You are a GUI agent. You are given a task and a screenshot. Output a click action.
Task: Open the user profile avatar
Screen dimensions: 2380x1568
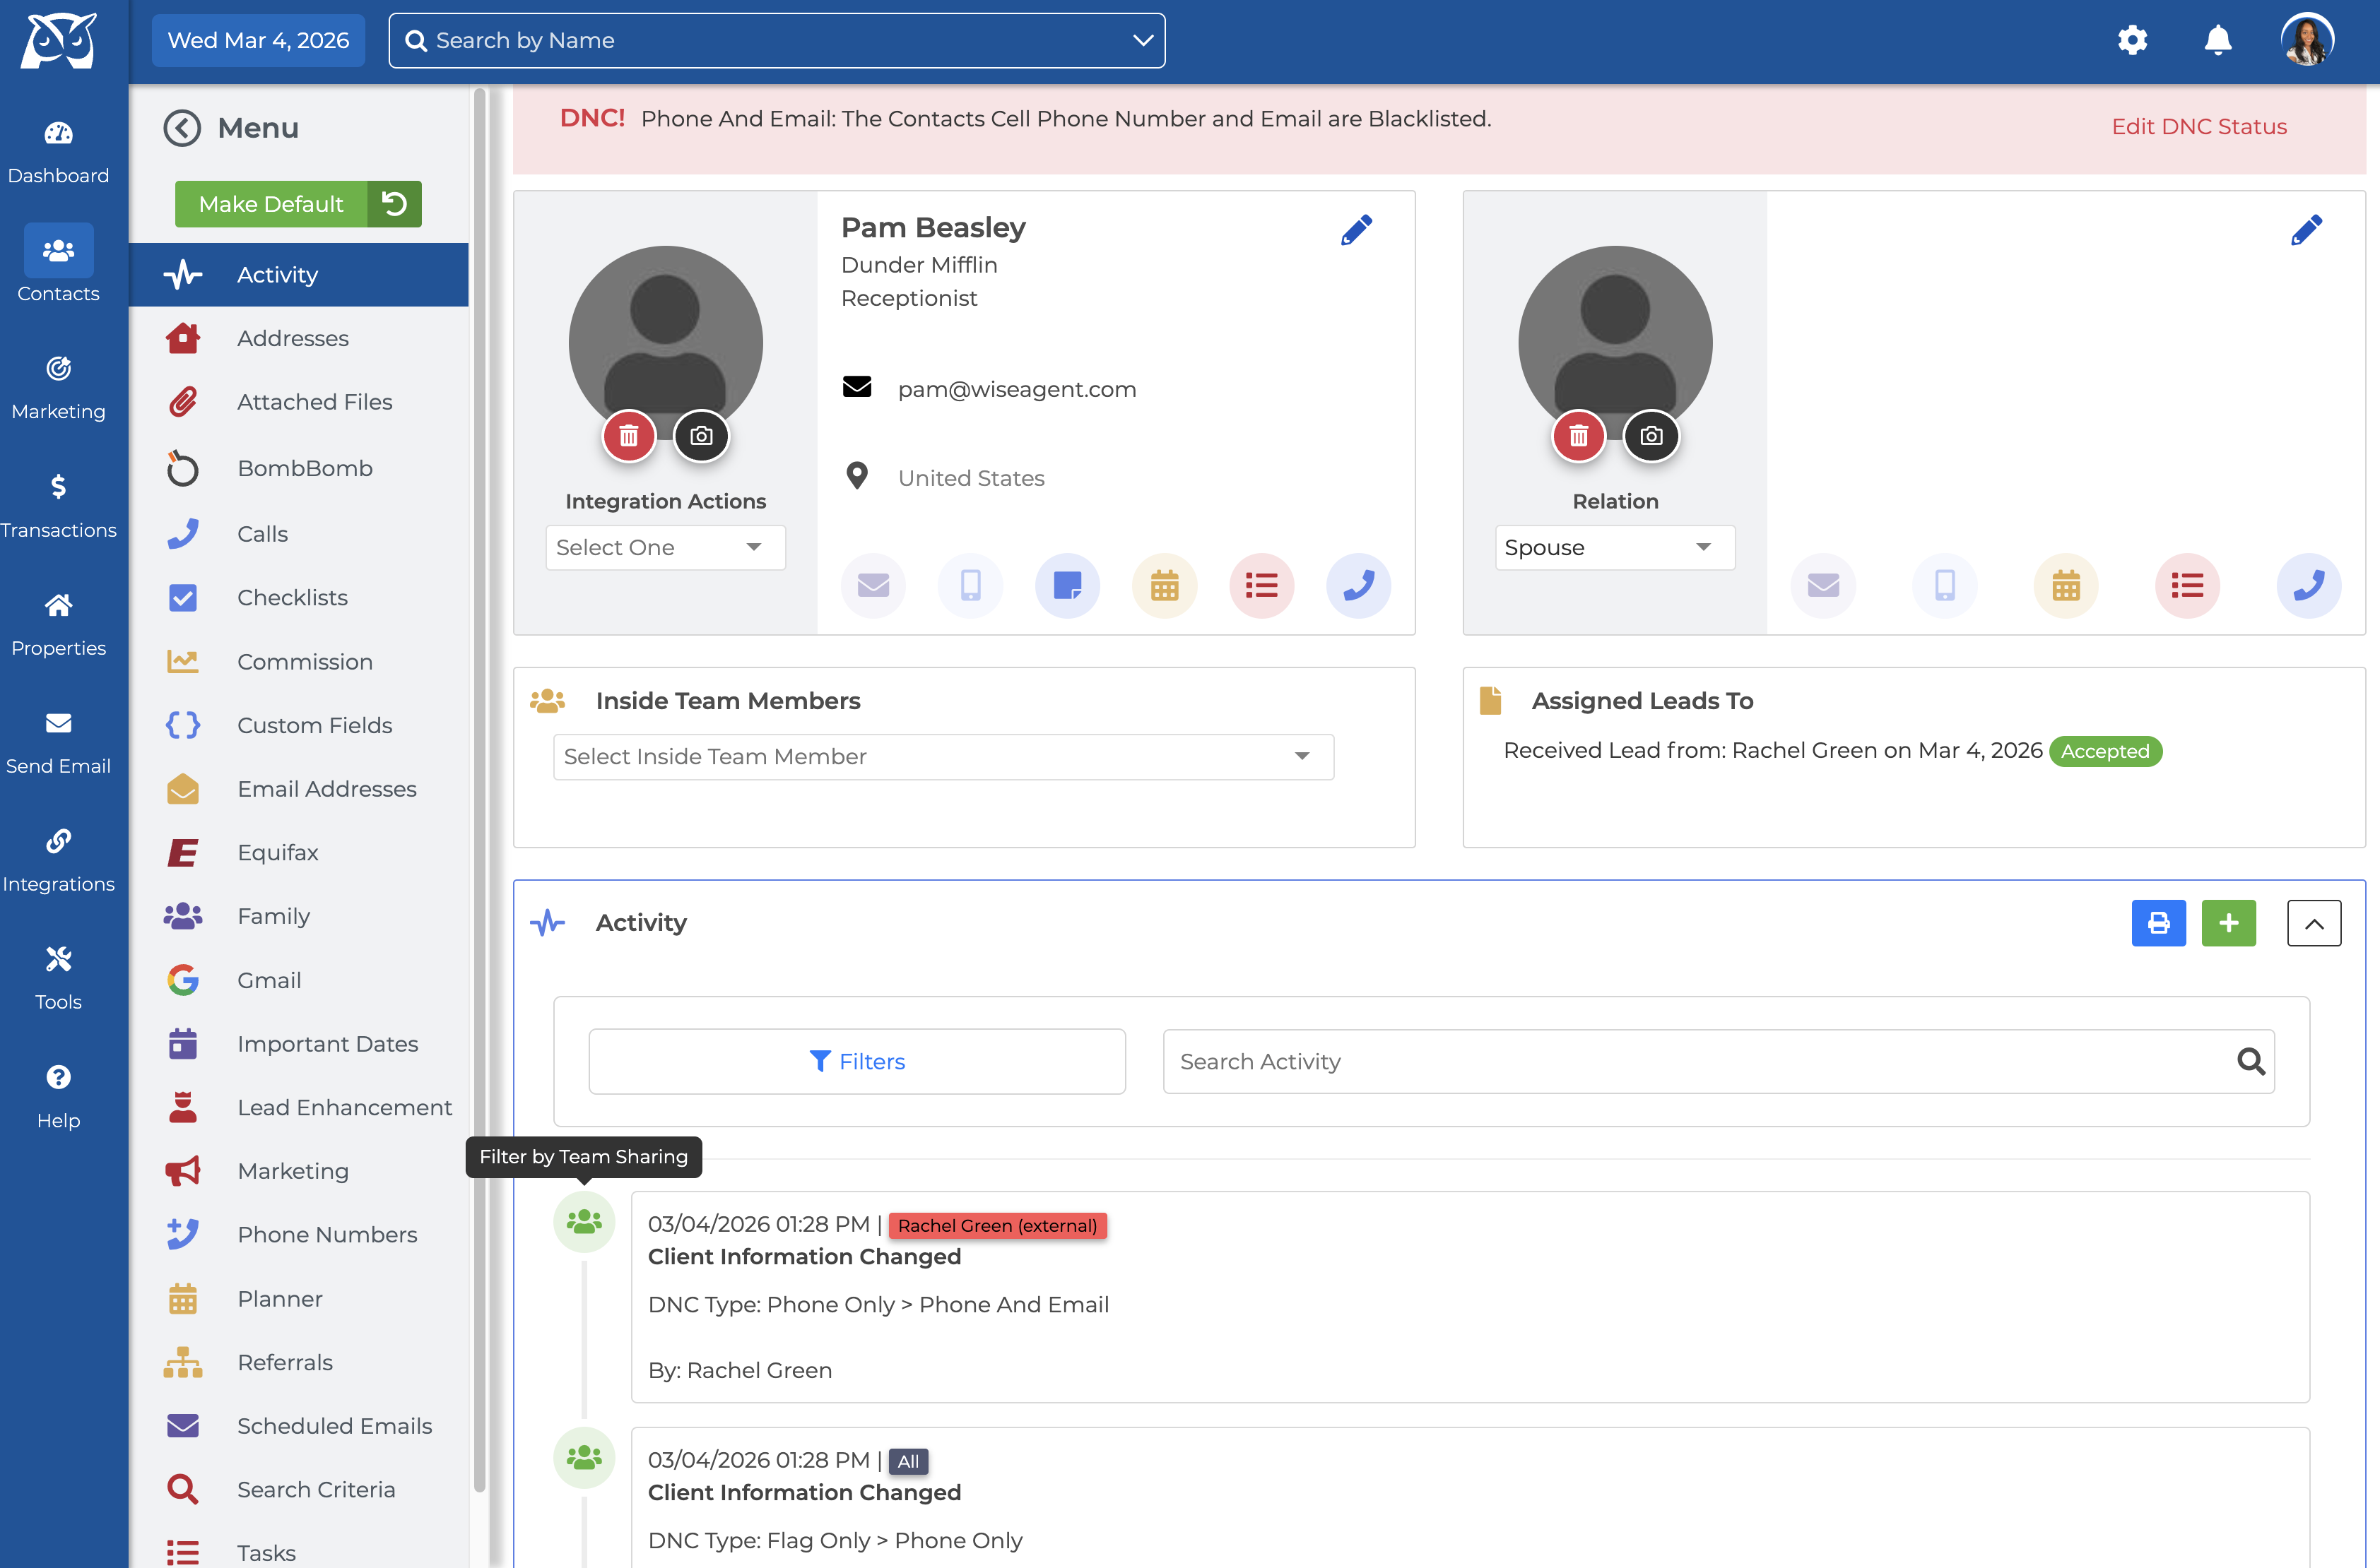coord(2307,40)
